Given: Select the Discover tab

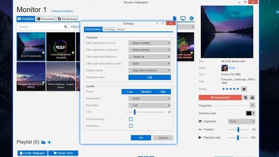Looking at the screenshot, I should (x=46, y=19).
